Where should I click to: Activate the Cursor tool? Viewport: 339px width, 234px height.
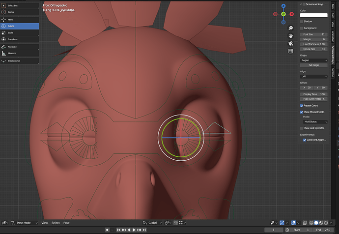20,12
